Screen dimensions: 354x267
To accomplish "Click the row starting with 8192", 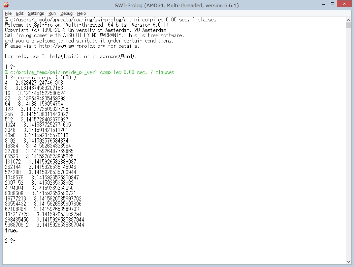I will 37,141.
